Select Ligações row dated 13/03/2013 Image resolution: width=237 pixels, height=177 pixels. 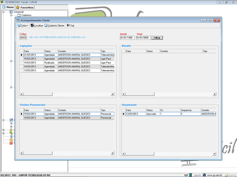click(67, 70)
